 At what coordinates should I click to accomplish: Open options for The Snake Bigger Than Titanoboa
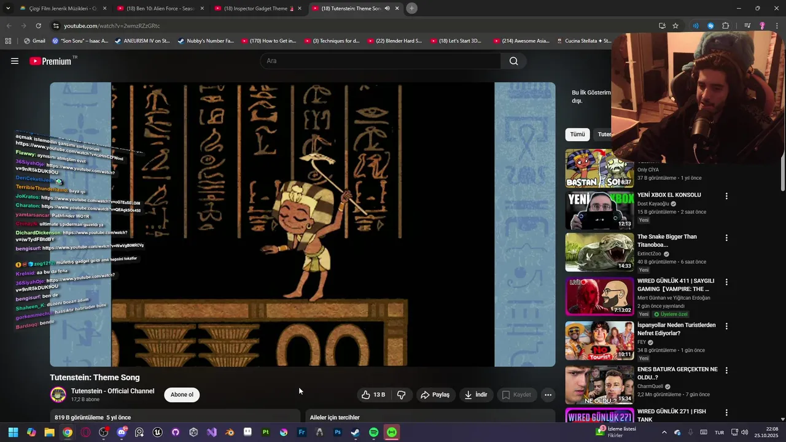(x=726, y=238)
